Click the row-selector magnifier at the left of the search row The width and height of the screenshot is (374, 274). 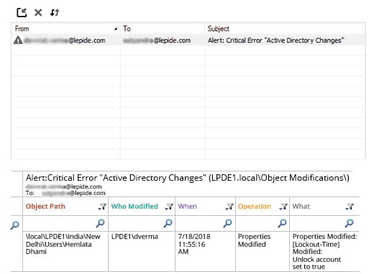point(15,225)
